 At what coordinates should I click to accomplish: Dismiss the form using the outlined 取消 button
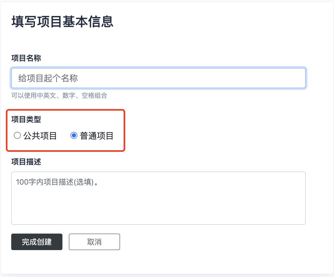click(x=94, y=242)
